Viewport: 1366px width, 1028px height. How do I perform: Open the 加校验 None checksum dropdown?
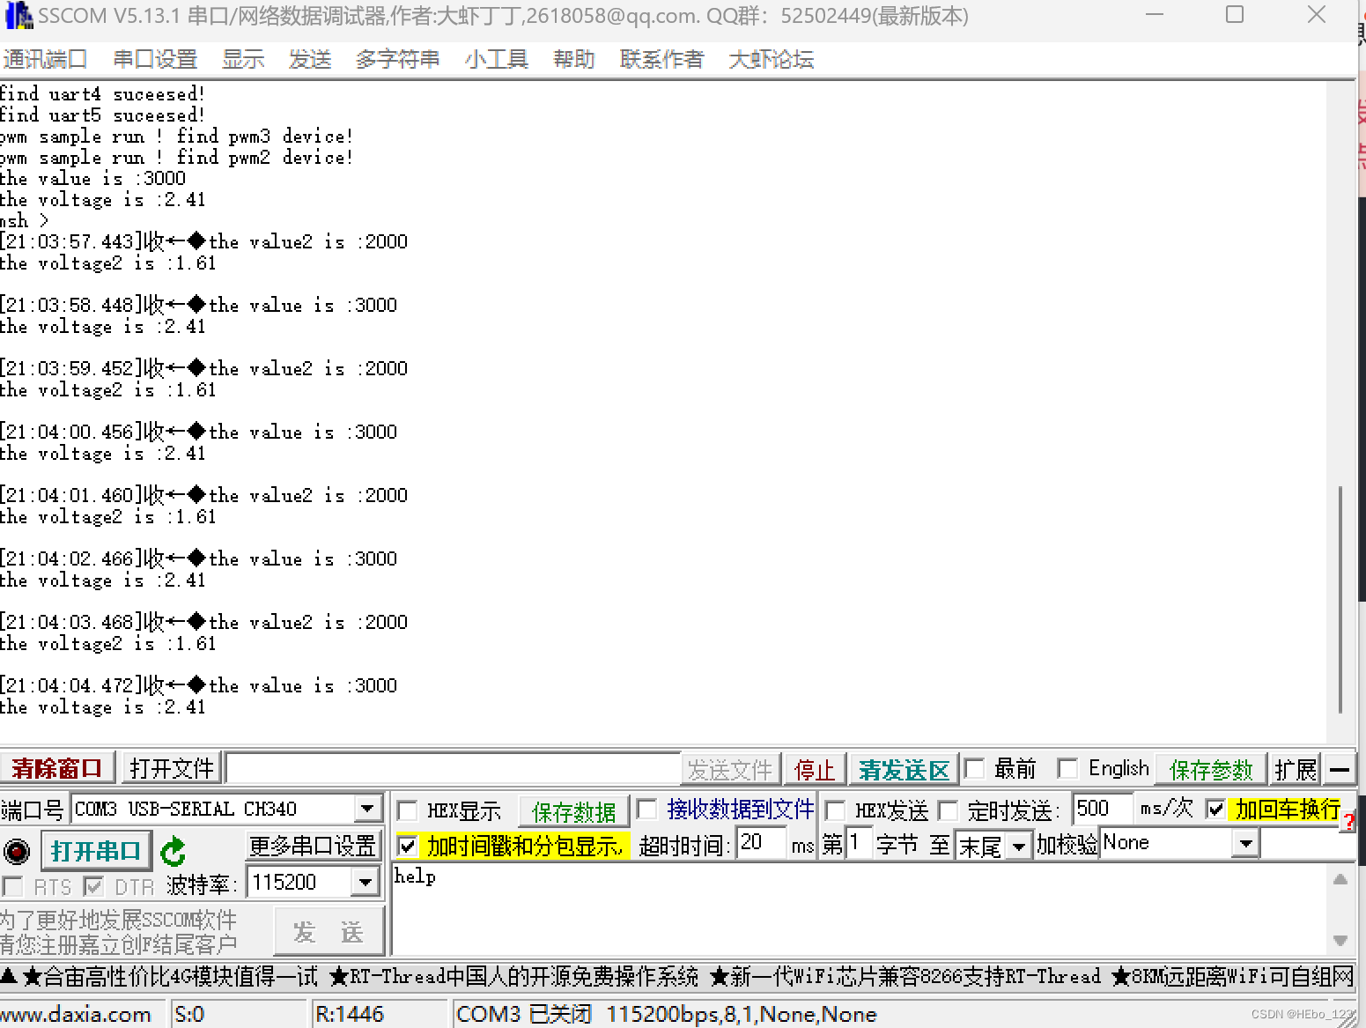pyautogui.click(x=1245, y=843)
